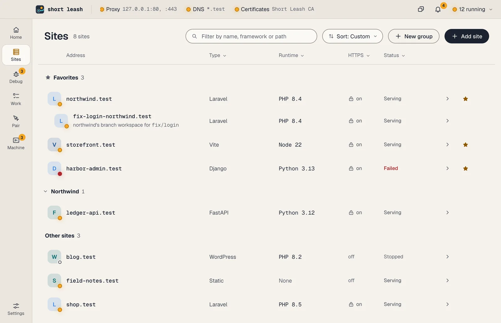
Task: Open the Pair sidebar section
Action: [16, 121]
